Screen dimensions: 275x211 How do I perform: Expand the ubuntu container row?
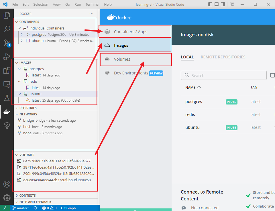(x=21, y=41)
